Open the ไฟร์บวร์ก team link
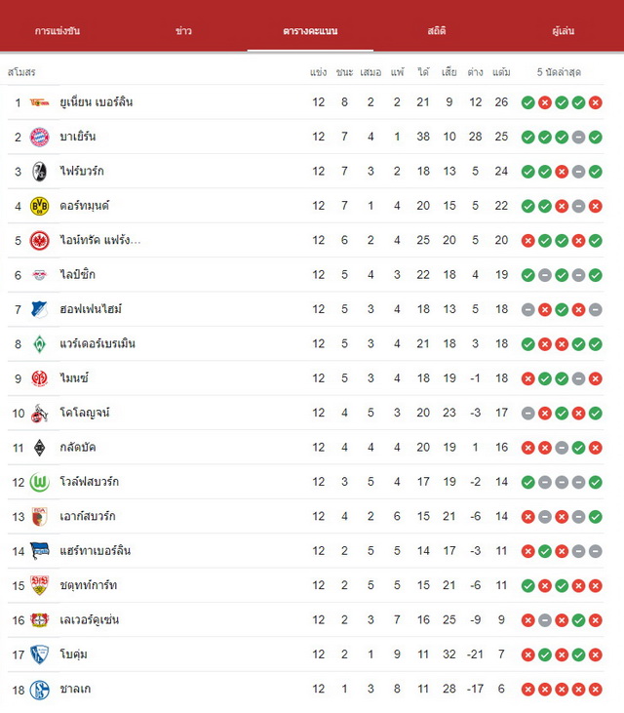Screen dimensions: 624x713 click(x=82, y=172)
